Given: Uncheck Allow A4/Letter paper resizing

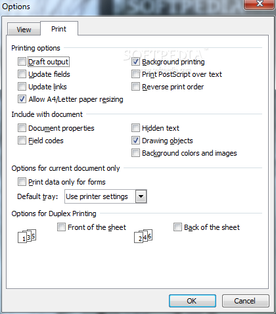Looking at the screenshot, I should pyautogui.click(x=22, y=99).
